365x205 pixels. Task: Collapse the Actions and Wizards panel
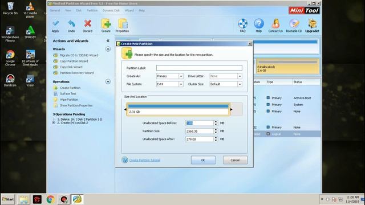pos(108,40)
